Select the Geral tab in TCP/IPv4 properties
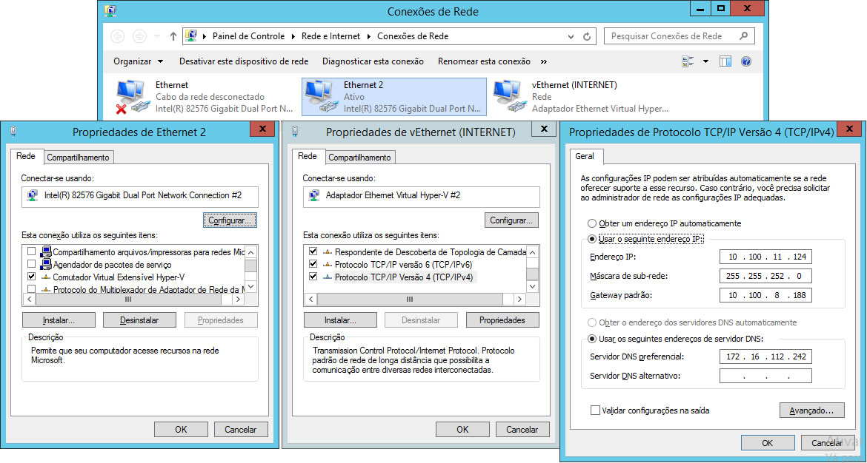This screenshot has height=463, width=867. [x=585, y=156]
